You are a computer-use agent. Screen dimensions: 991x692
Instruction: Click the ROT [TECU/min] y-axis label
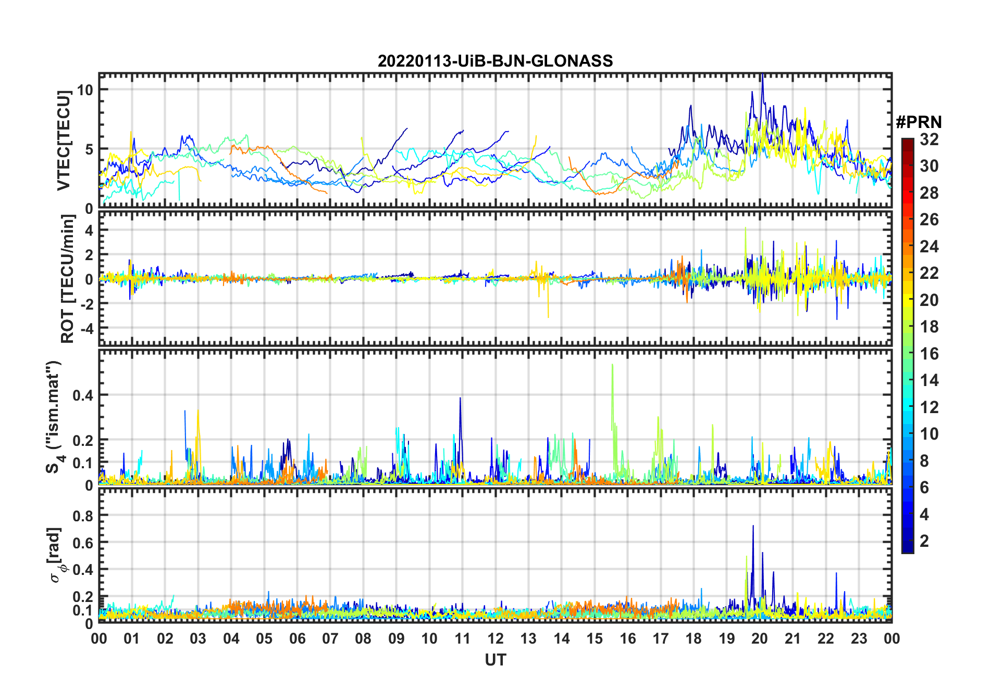(67, 279)
